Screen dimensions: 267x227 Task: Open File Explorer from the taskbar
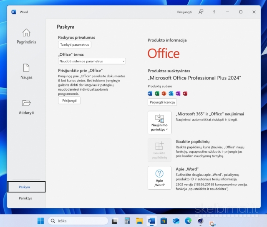[x=139, y=221]
